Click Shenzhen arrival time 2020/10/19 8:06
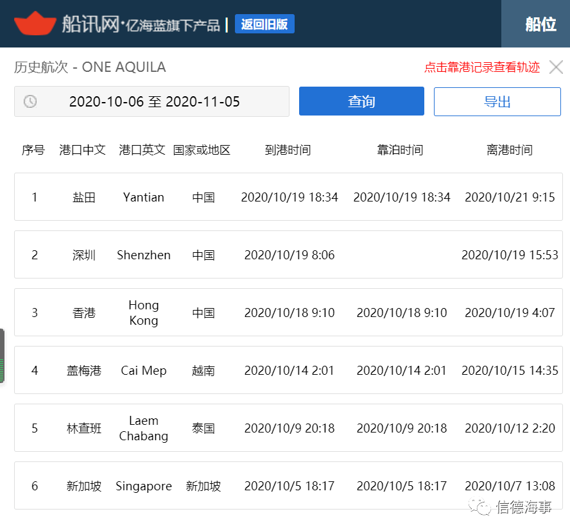The height and width of the screenshot is (532, 570). click(x=289, y=255)
